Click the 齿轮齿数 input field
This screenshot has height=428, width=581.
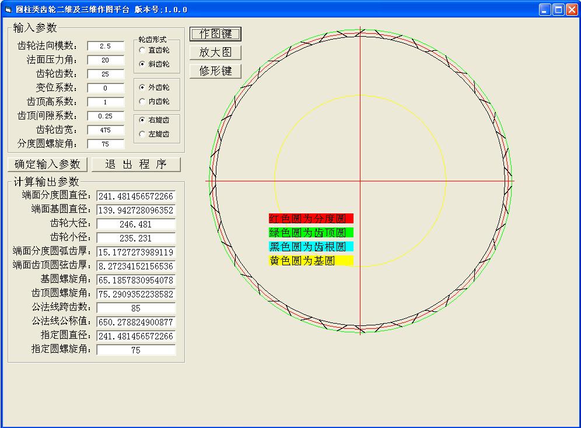(106, 74)
